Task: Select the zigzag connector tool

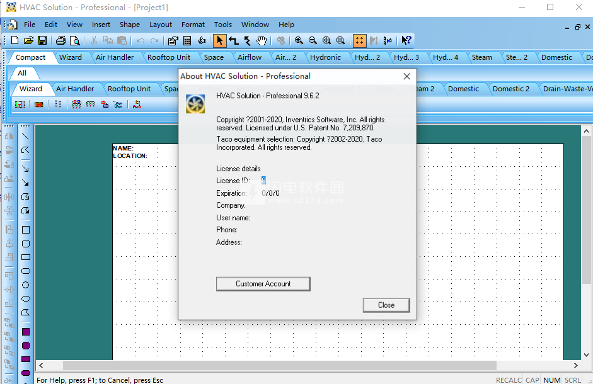Action: pyautogui.click(x=247, y=40)
